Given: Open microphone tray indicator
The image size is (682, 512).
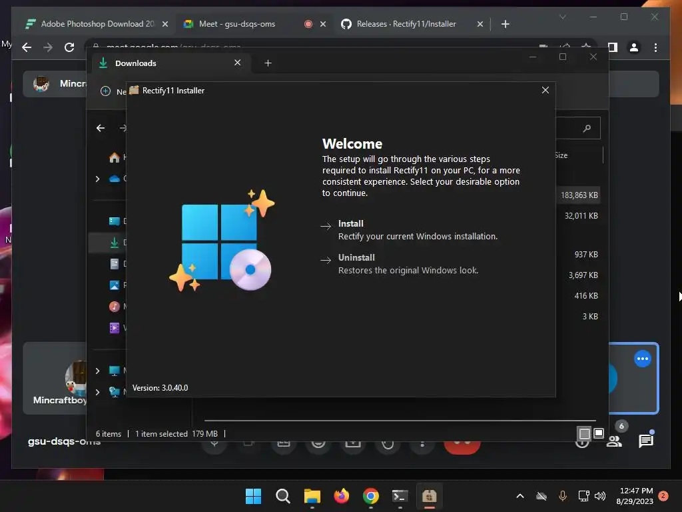Looking at the screenshot, I should [x=562, y=496].
